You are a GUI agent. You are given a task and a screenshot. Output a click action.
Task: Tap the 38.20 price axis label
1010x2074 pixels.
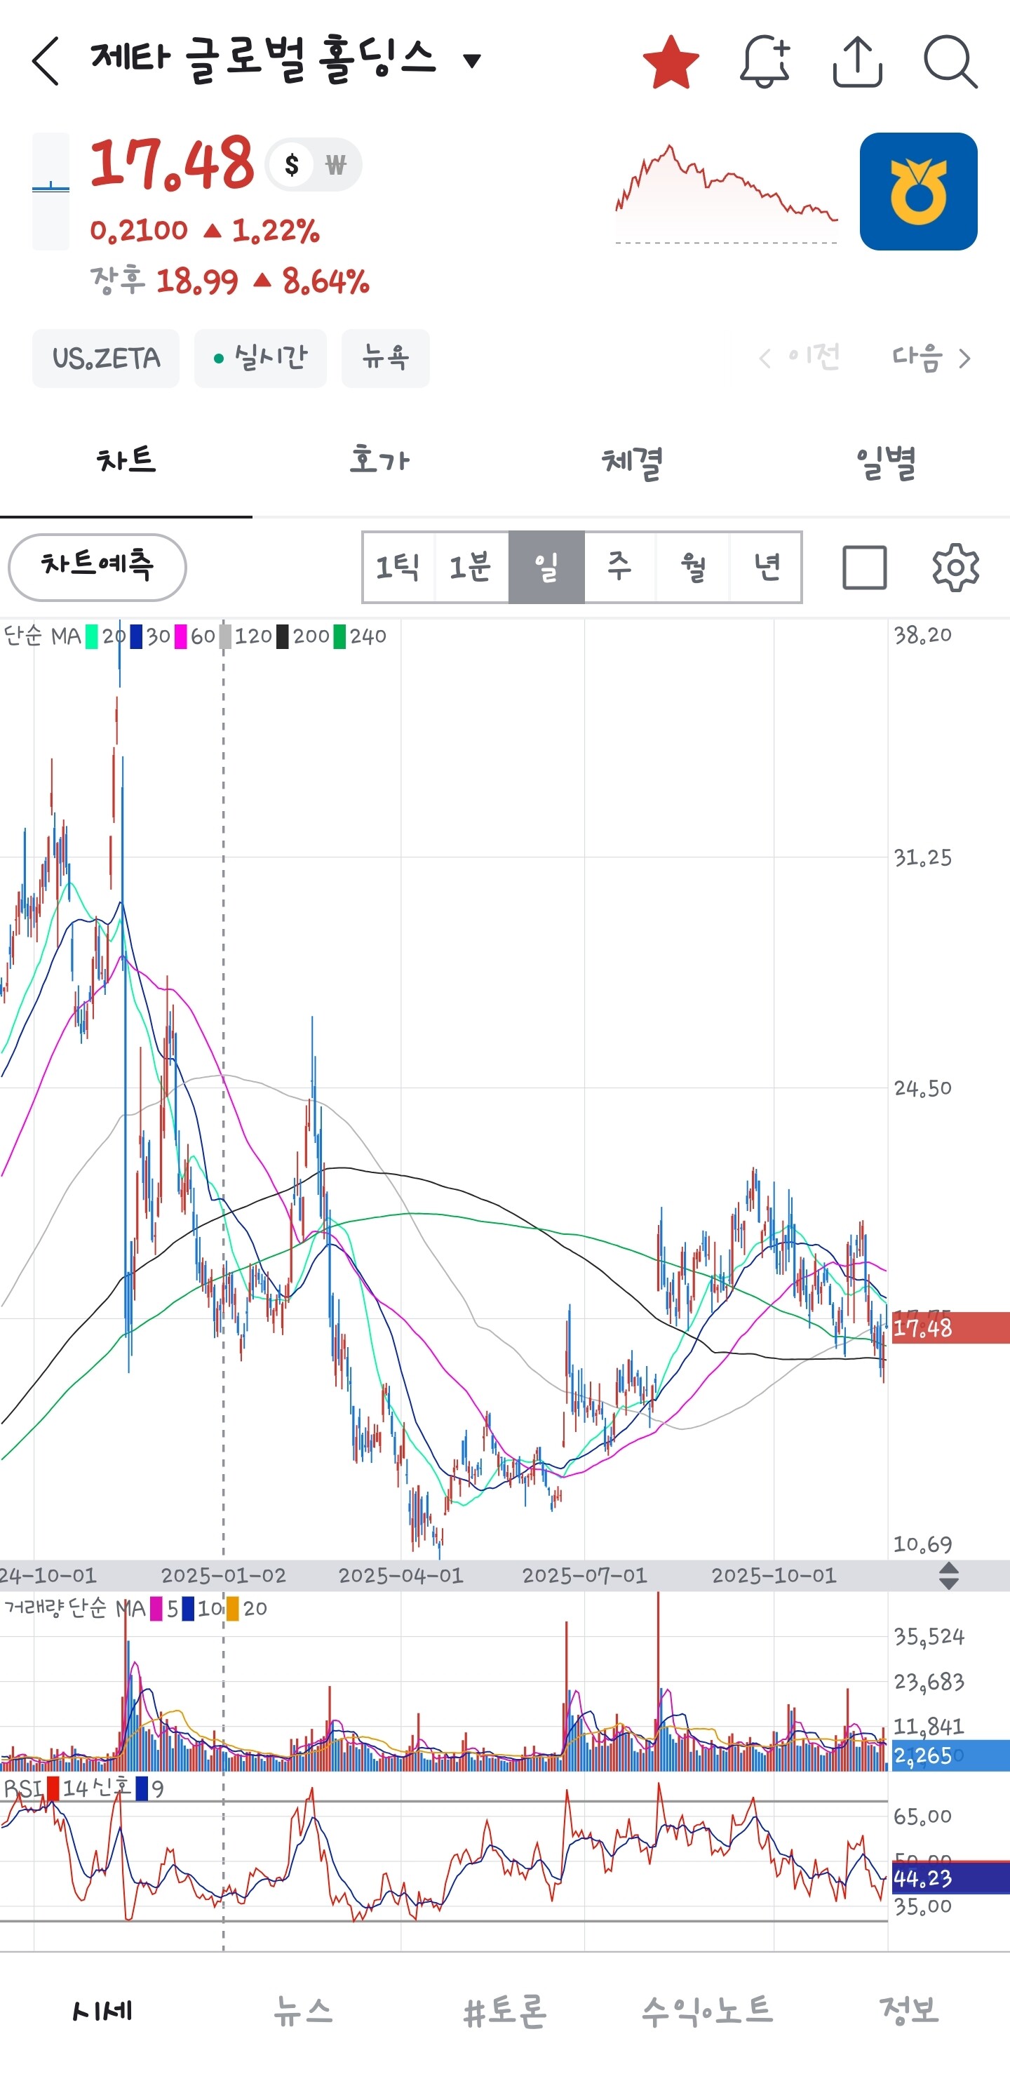pos(922,635)
